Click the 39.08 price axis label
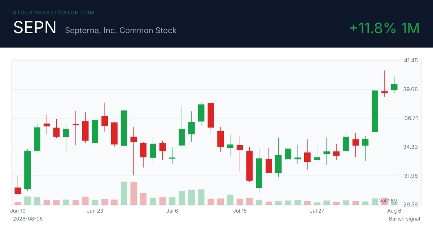433x227 pixels. tap(411, 89)
